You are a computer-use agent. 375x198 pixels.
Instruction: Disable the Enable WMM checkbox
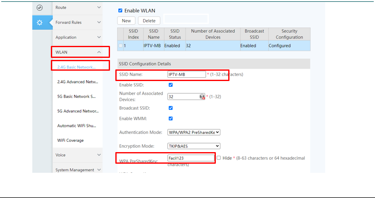[171, 119]
